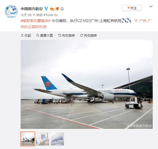Rotate the image right with 向右旋转
Screen dimensions: 158x149
tap(88, 36)
